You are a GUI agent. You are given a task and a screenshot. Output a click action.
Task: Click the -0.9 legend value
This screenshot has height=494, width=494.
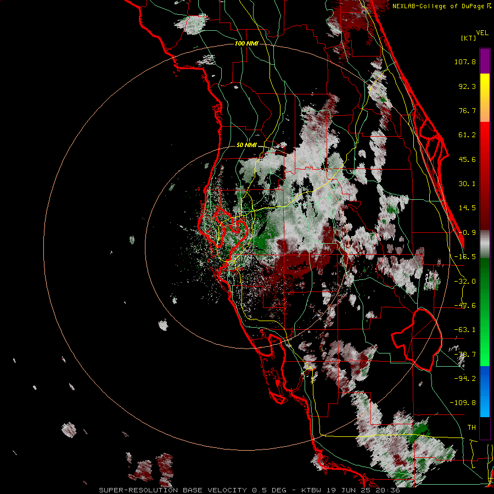467,233
